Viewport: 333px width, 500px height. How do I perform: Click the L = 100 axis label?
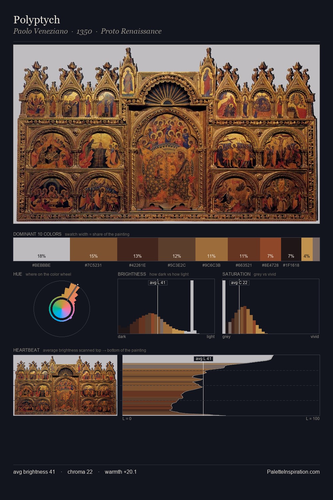pyautogui.click(x=313, y=419)
